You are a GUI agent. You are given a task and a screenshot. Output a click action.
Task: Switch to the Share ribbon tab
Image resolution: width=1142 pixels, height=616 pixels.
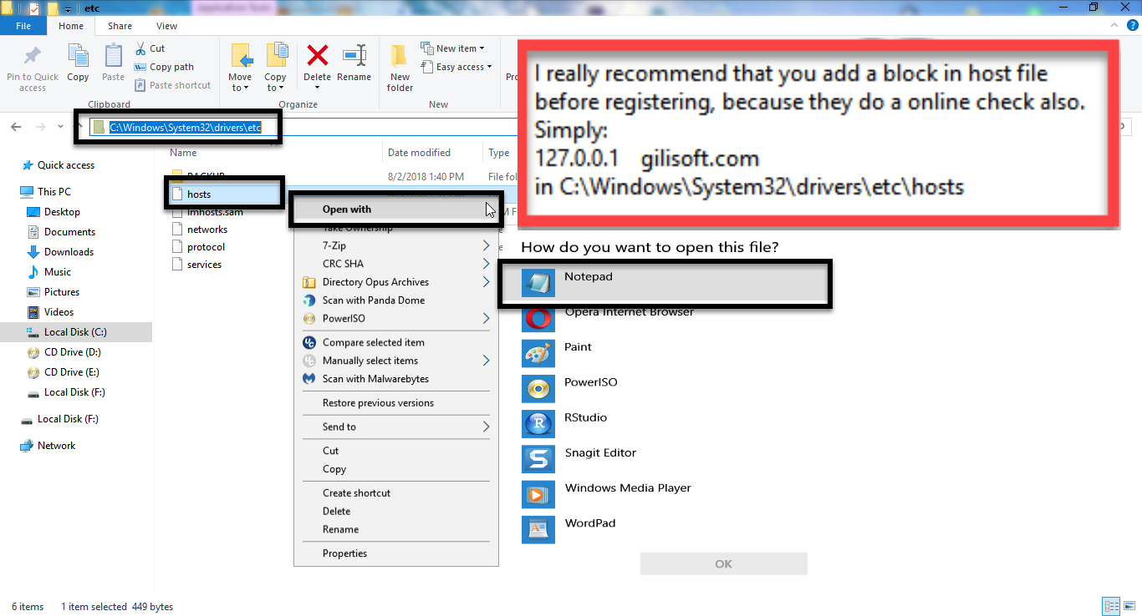point(120,26)
